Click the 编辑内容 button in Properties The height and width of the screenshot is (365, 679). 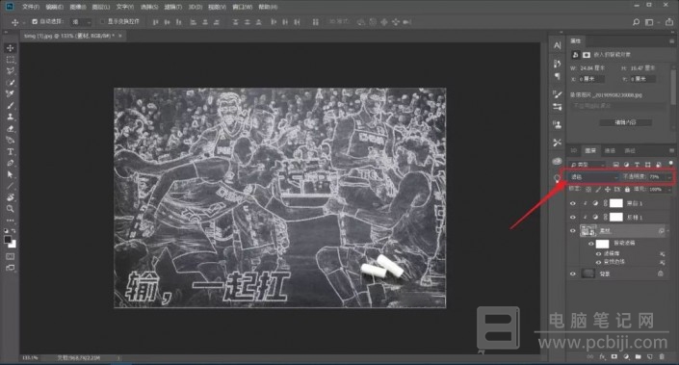click(625, 122)
